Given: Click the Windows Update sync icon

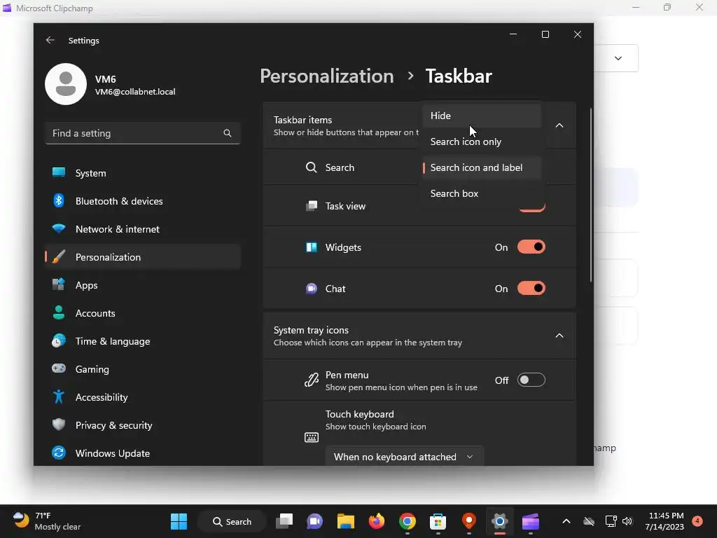Looking at the screenshot, I should (x=59, y=453).
